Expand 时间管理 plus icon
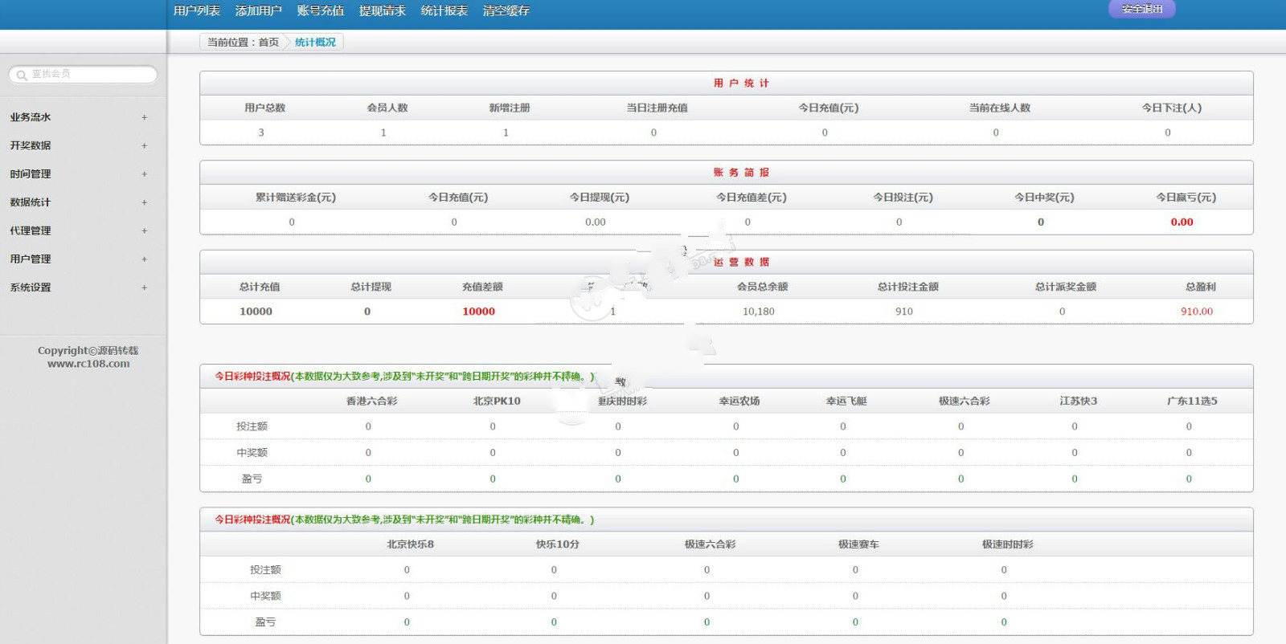 pos(145,174)
